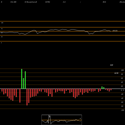The image size is (125, 125).
Task: Click the 60 label on the MR axis
Action: pyautogui.click(x=122, y=78)
